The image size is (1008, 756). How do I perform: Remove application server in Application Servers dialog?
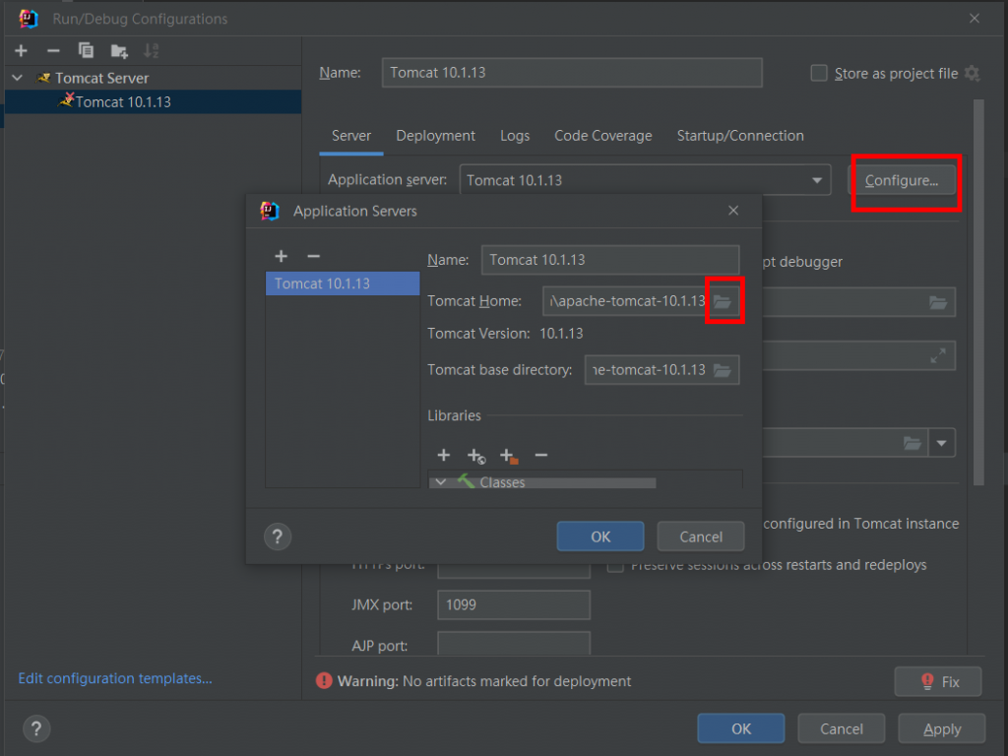313,257
